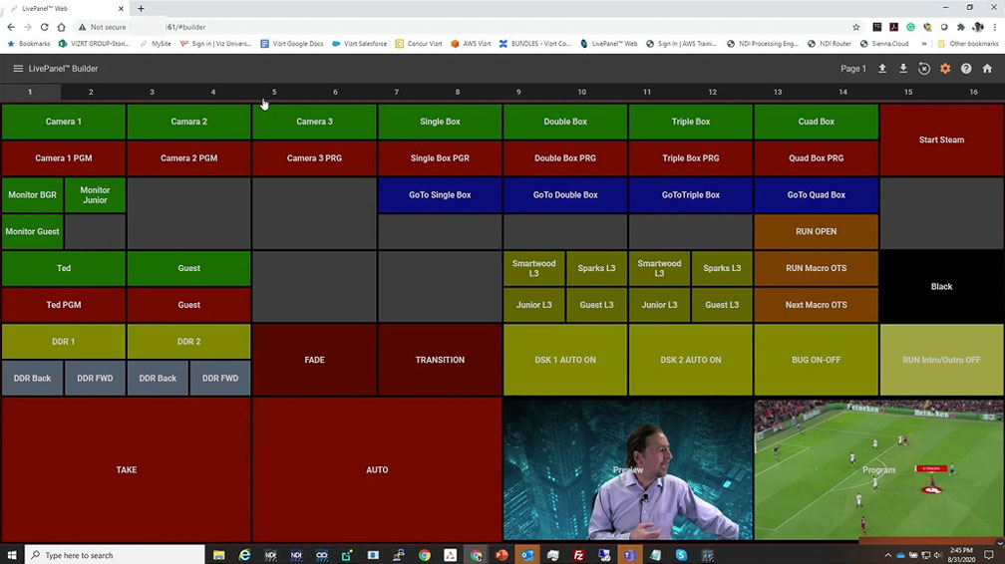The height and width of the screenshot is (564, 1005).
Task: Go to the home icon
Action: pyautogui.click(x=987, y=69)
